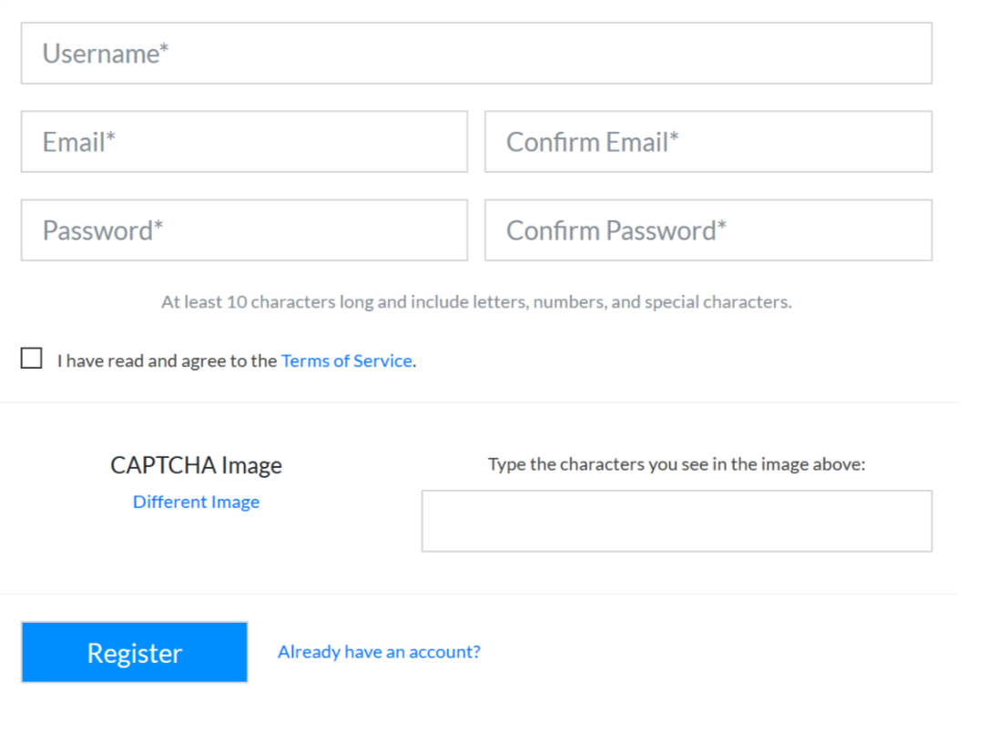Focus the Confirm Email field
The height and width of the screenshot is (733, 987).
(708, 142)
